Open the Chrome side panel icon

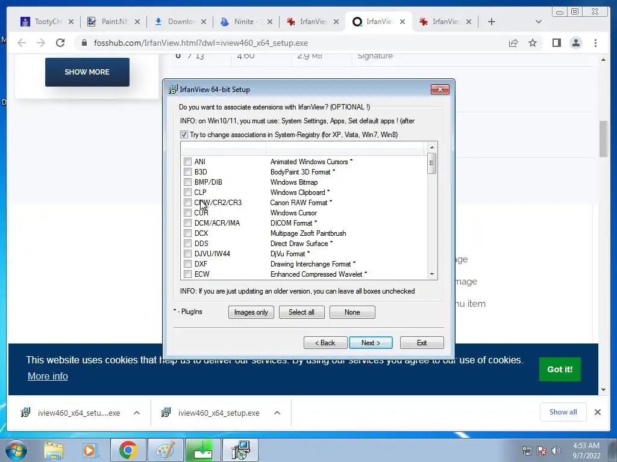556,43
